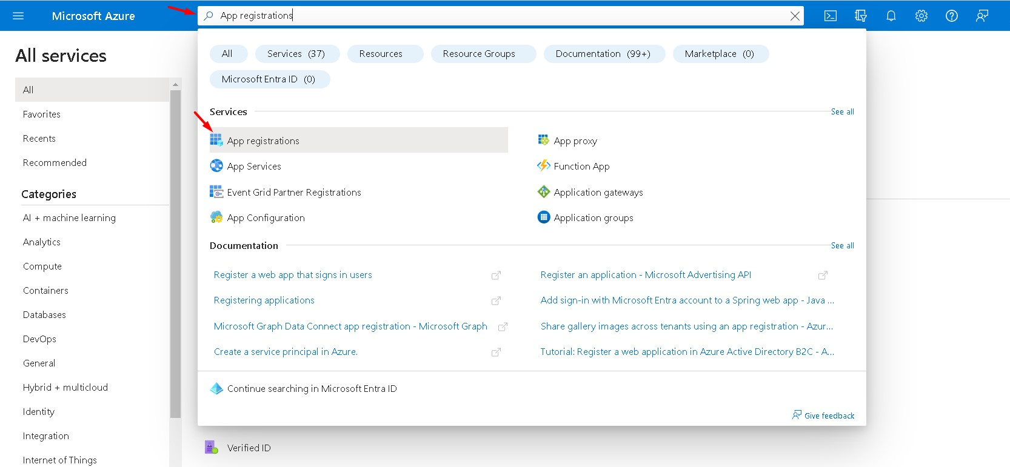The height and width of the screenshot is (467, 1010).
Task: Open Register a web app doc link
Action: tap(293, 275)
